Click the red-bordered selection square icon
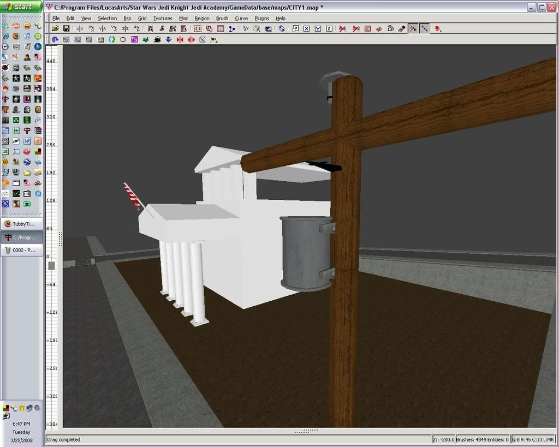Image resolution: width=559 pixels, height=447 pixels. [x=221, y=28]
